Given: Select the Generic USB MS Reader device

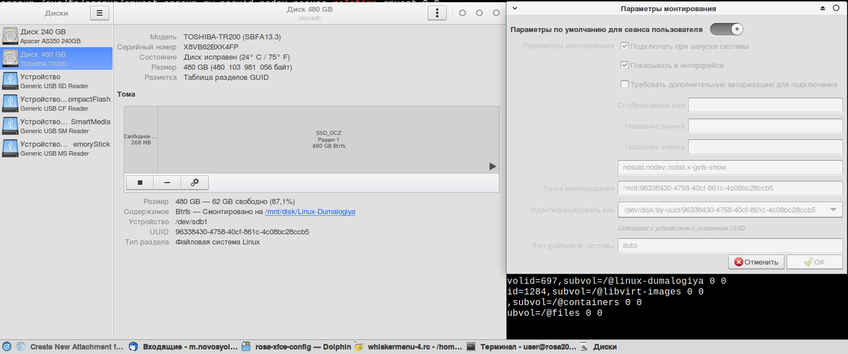Looking at the screenshot, I should (x=56, y=148).
